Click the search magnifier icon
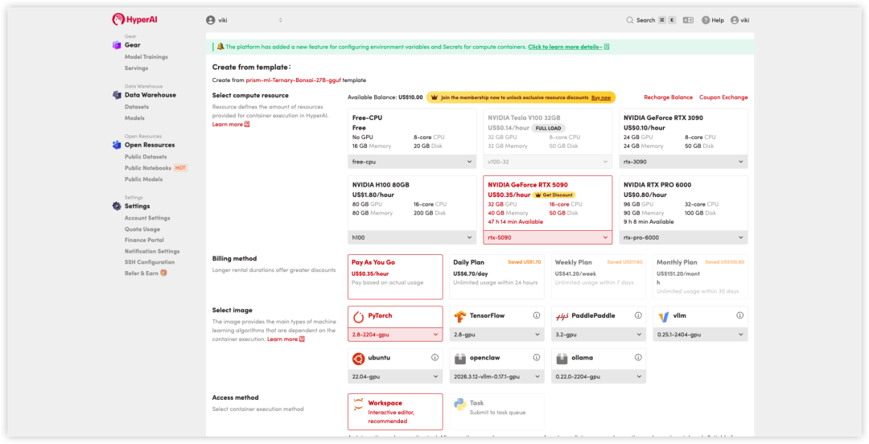869x444 pixels. click(x=629, y=20)
